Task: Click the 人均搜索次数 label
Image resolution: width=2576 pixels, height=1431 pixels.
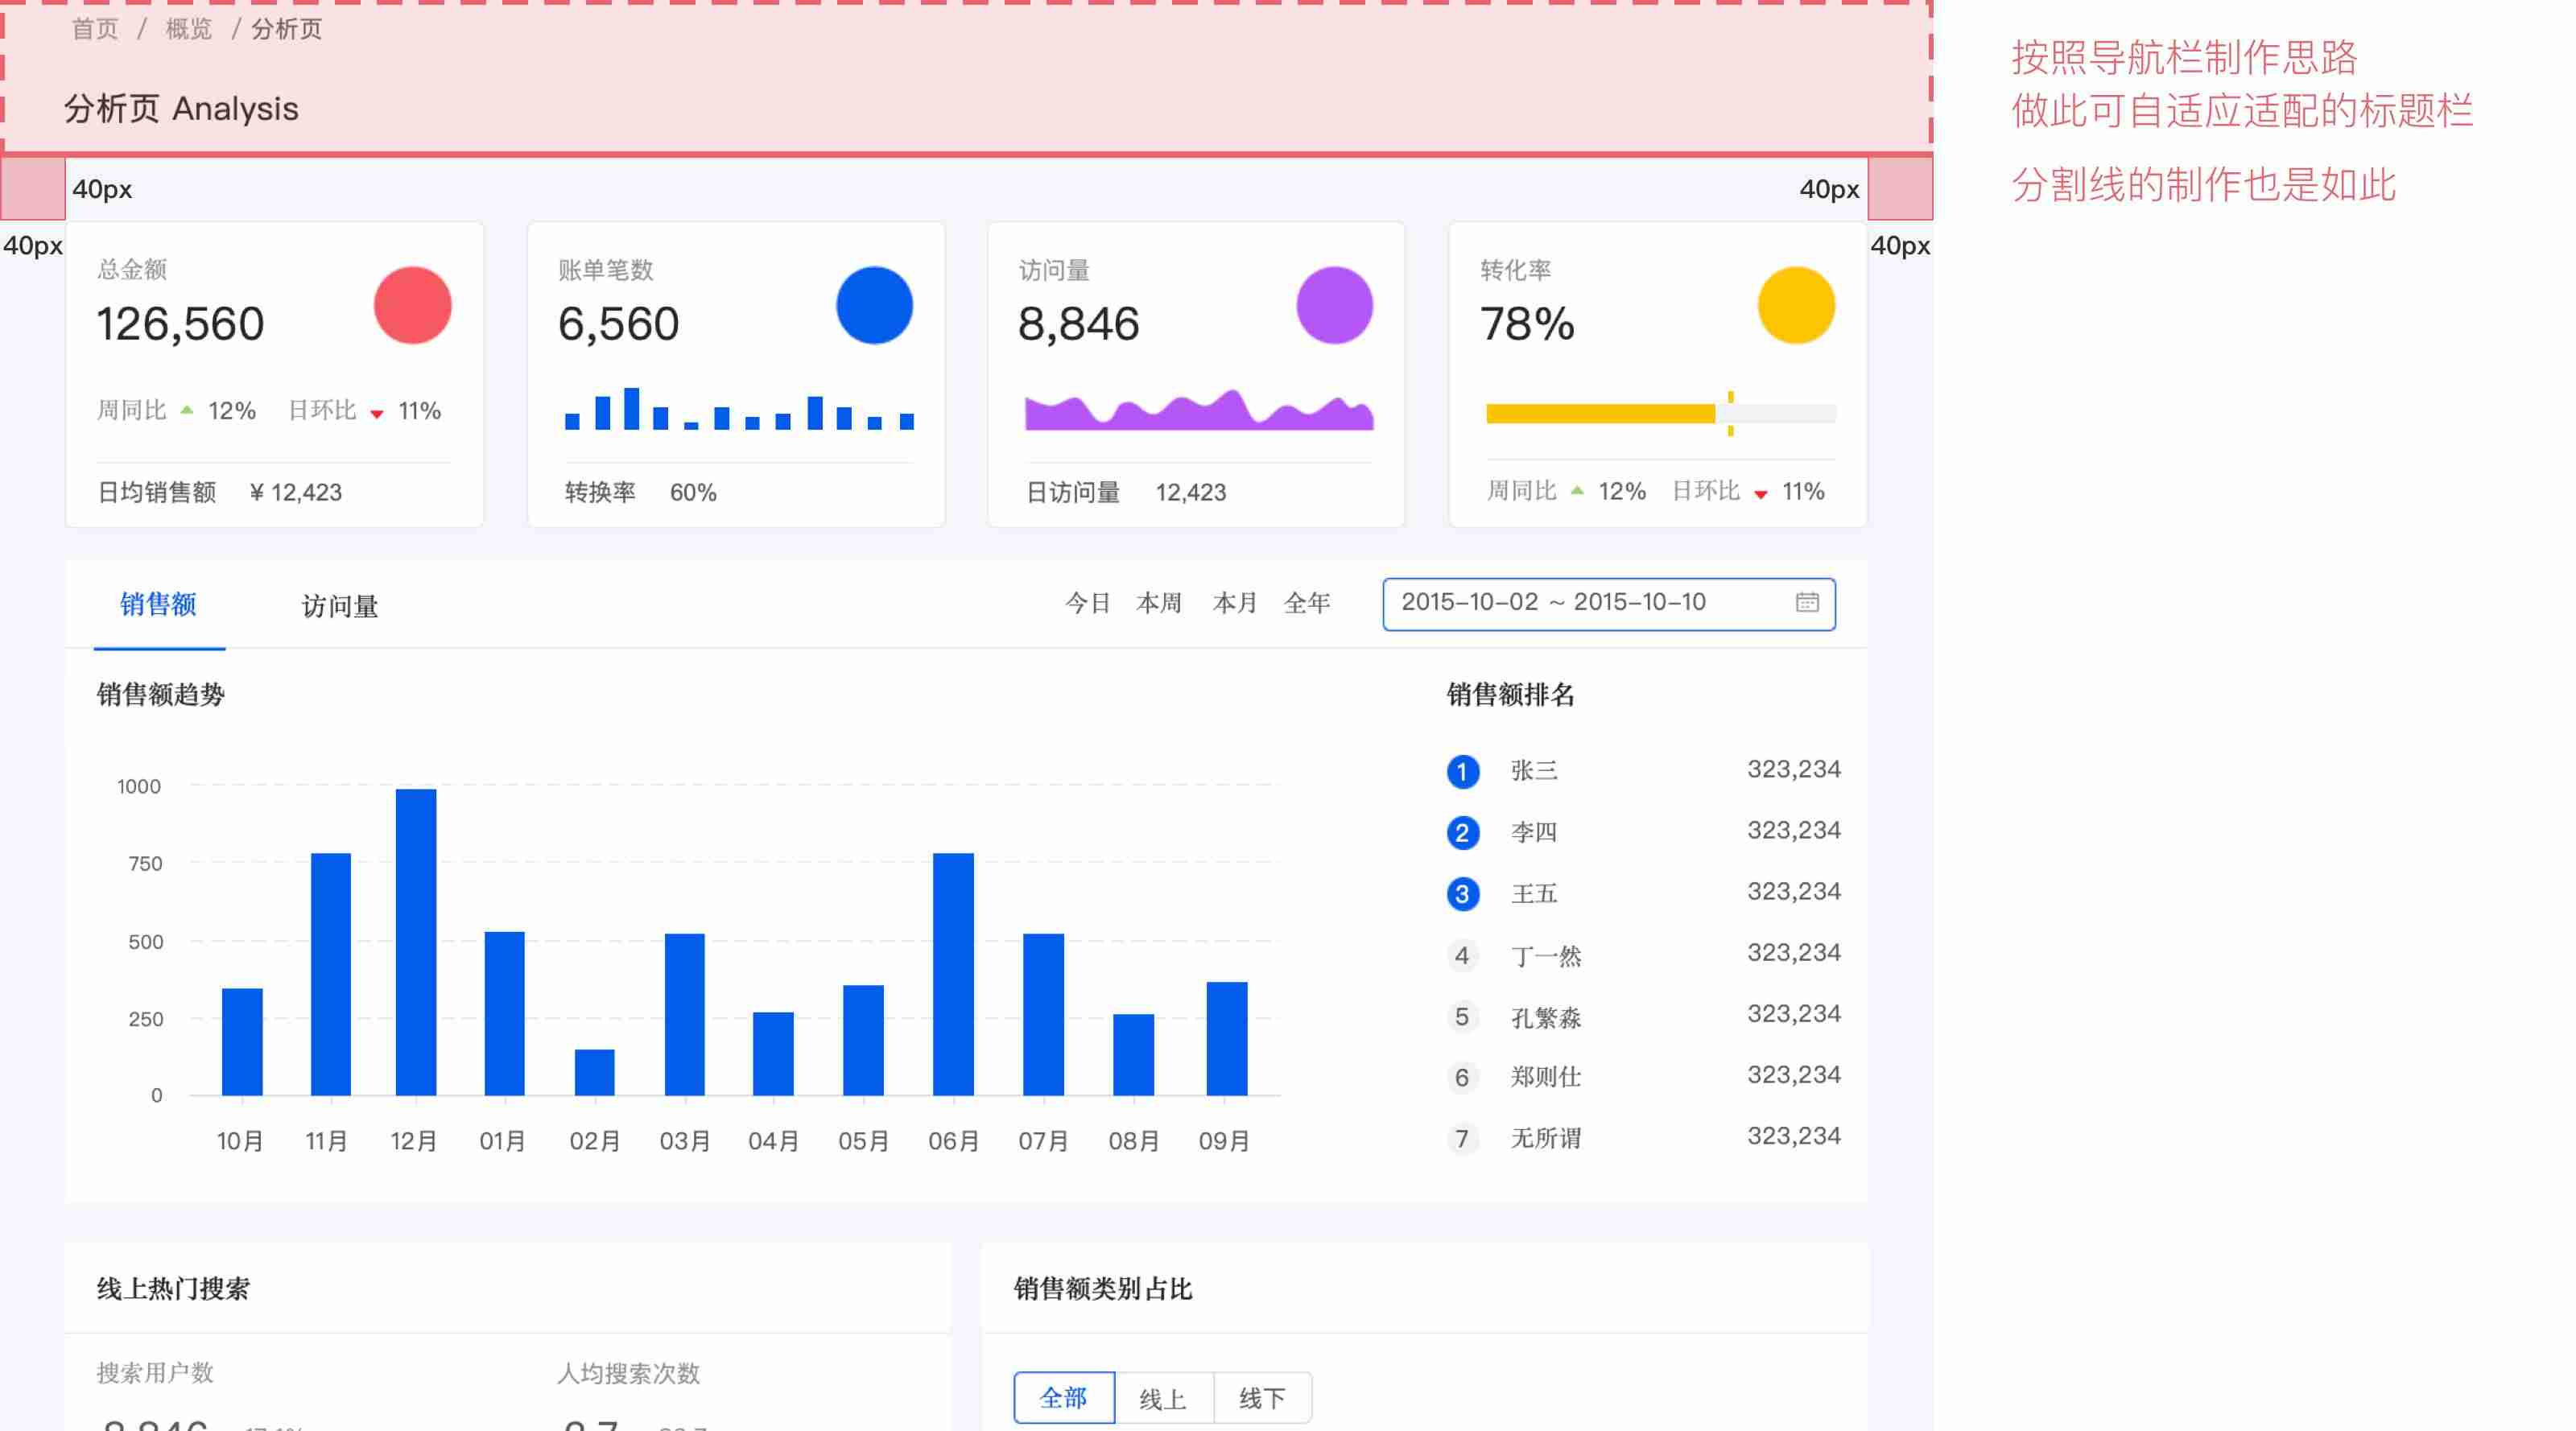Action: pos(628,1373)
